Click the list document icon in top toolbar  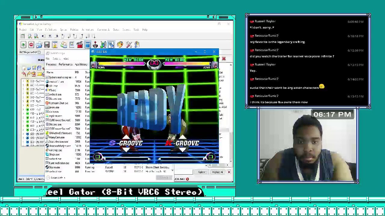point(23,36)
